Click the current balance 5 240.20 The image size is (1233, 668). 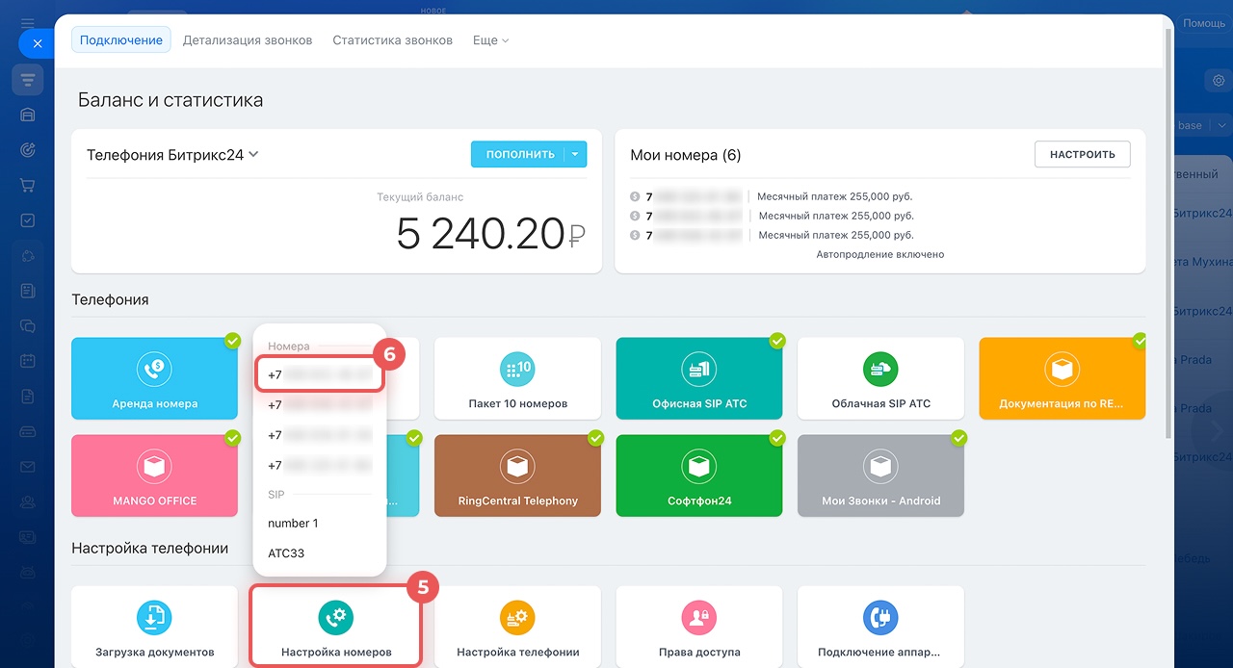point(490,234)
